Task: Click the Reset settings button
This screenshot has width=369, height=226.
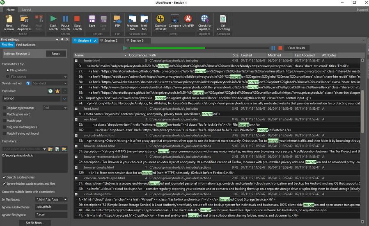Action: [56, 54]
